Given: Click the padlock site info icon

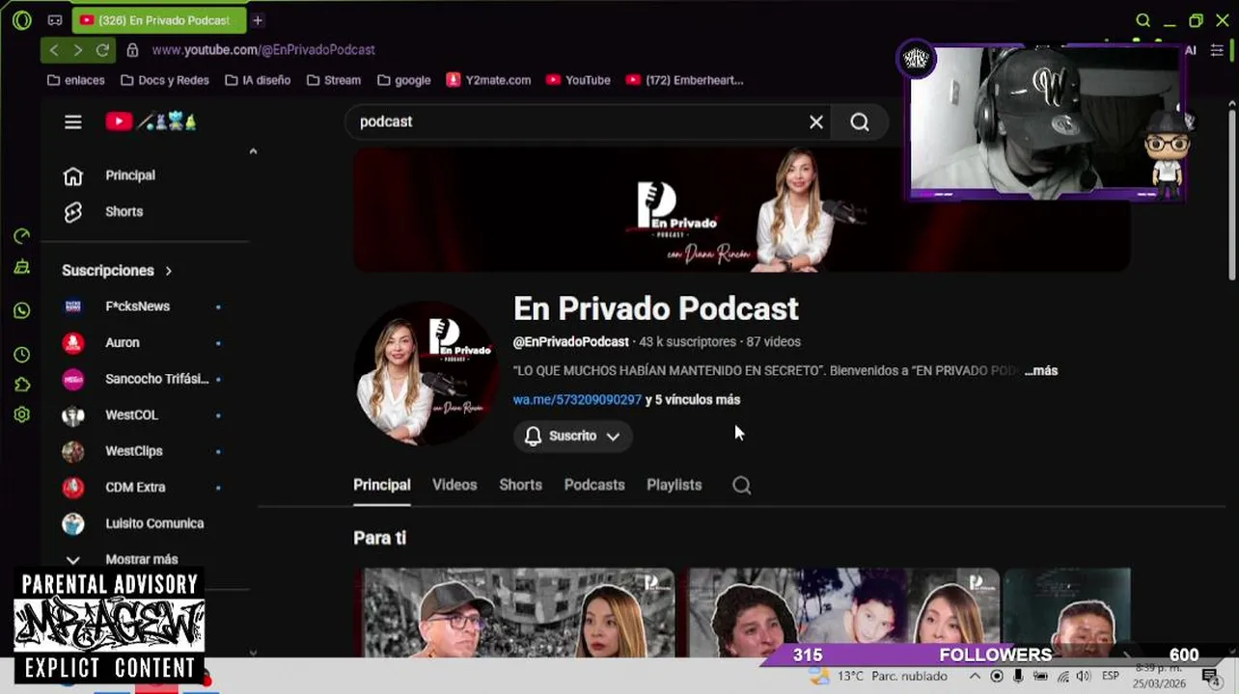Looking at the screenshot, I should tap(132, 50).
